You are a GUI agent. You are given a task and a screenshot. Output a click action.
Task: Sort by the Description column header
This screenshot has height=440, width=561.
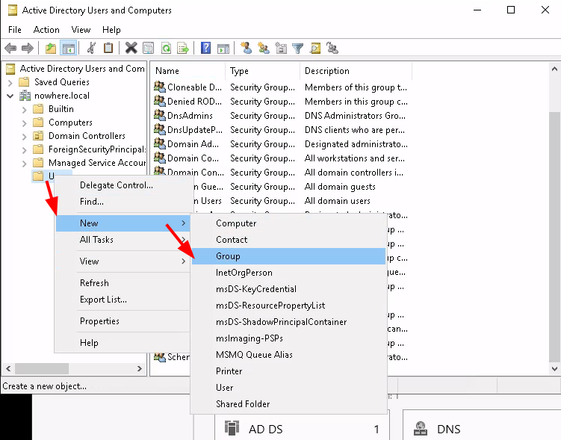point(356,71)
